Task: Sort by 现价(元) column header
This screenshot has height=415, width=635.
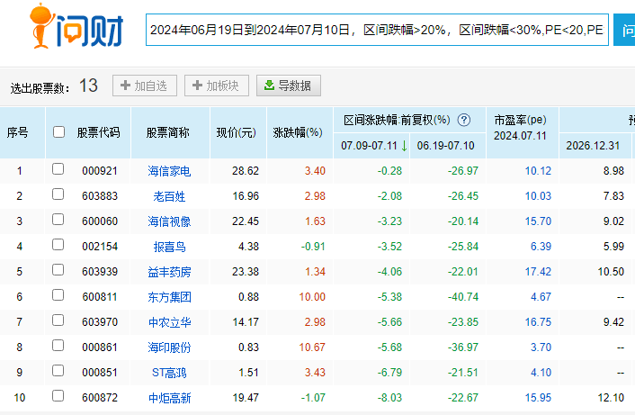Action: point(237,132)
